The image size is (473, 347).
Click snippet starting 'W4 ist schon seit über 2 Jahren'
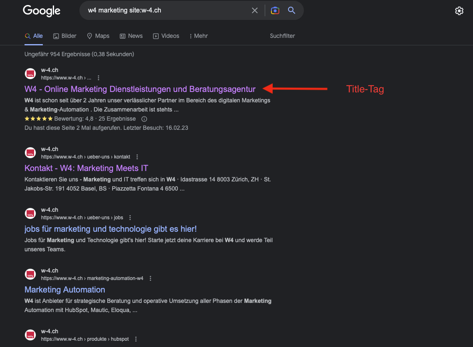coord(148,105)
